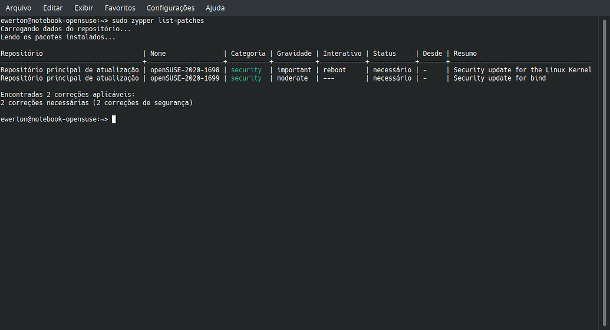Click the 'Gravidade' column header

294,54
